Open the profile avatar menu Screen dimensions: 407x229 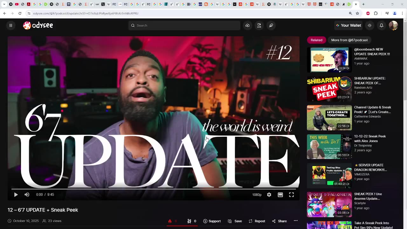pyautogui.click(x=393, y=25)
